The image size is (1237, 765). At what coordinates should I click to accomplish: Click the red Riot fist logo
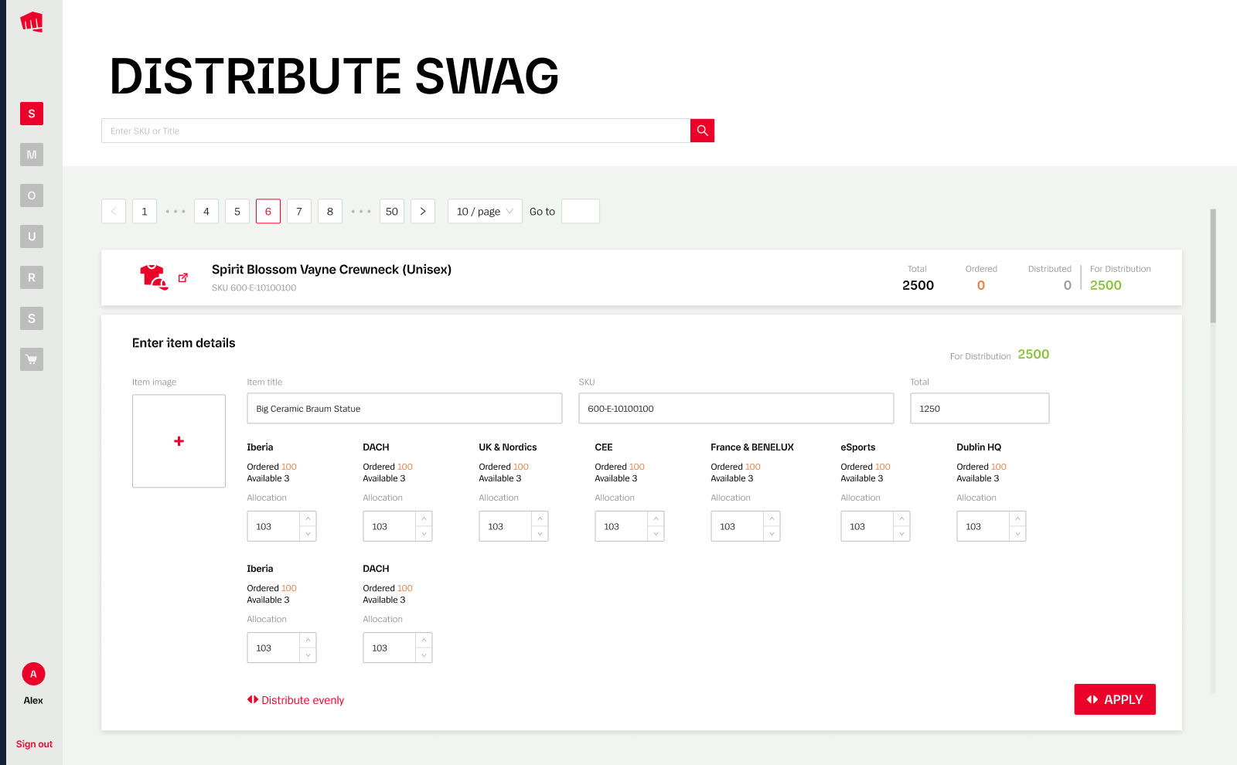(32, 22)
